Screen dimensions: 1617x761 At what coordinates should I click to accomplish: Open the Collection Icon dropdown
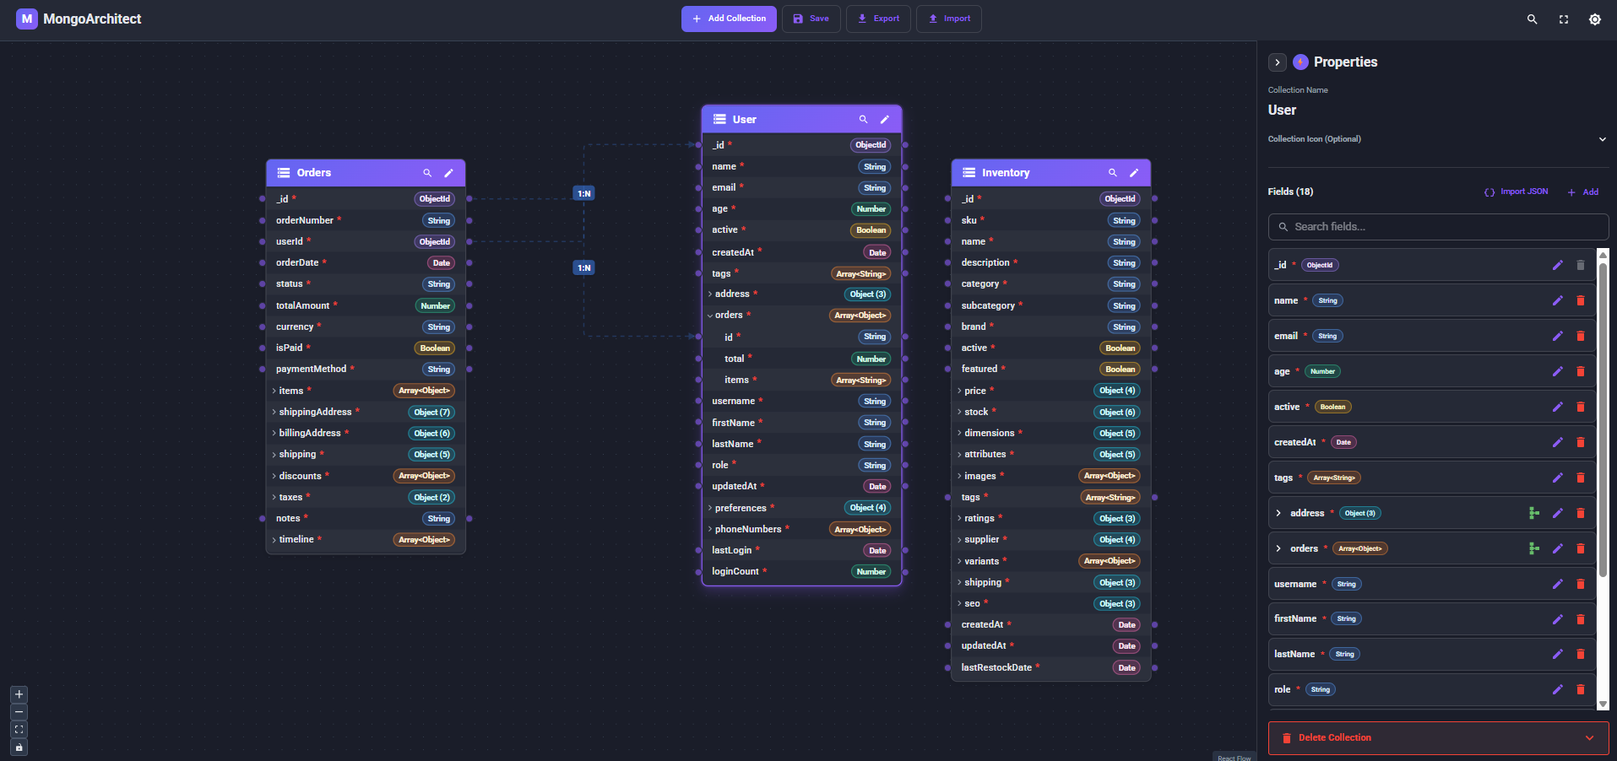1601,139
